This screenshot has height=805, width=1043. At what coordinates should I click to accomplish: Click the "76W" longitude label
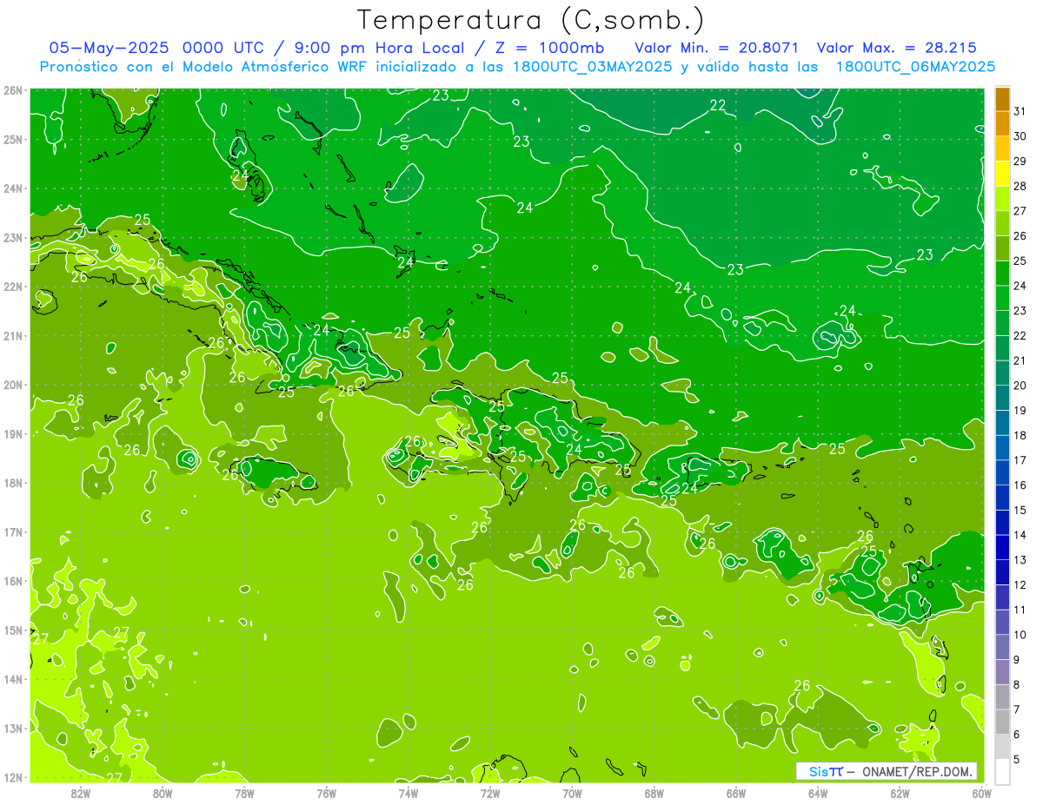[327, 793]
